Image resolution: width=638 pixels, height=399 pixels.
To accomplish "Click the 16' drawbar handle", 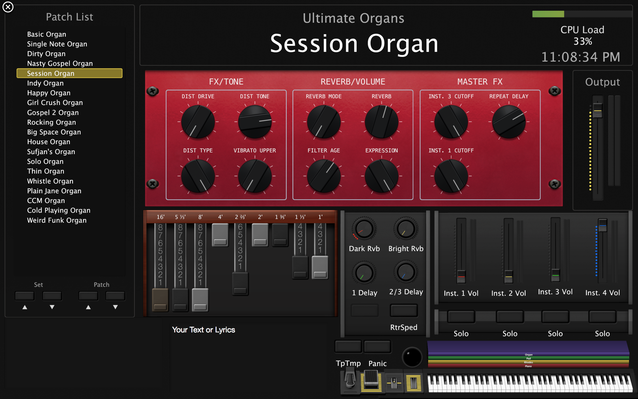I will (160, 300).
